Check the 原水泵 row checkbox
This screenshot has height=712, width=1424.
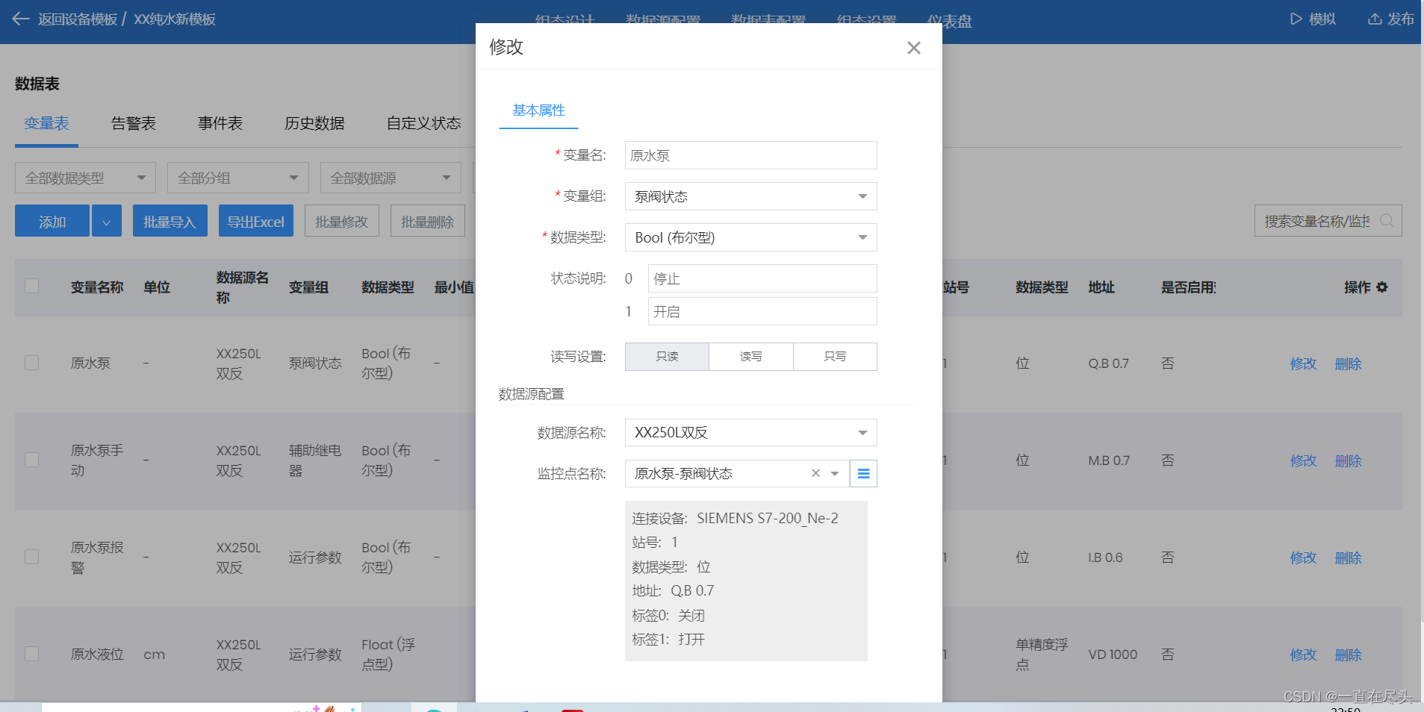32,363
